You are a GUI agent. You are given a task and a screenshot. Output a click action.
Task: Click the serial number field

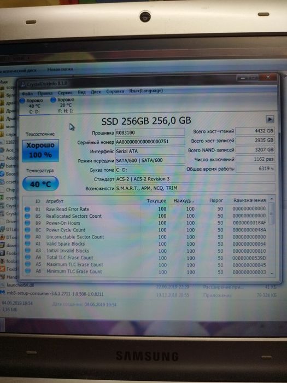pyautogui.click(x=150, y=142)
